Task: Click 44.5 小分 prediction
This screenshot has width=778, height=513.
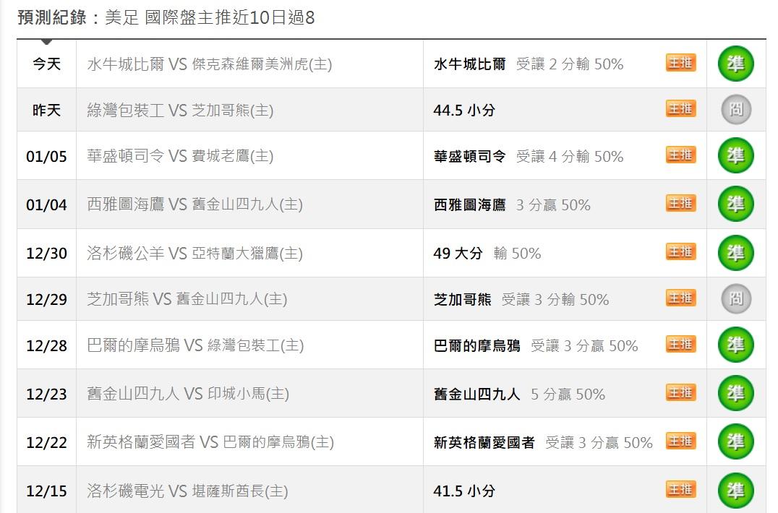Action: (464, 111)
